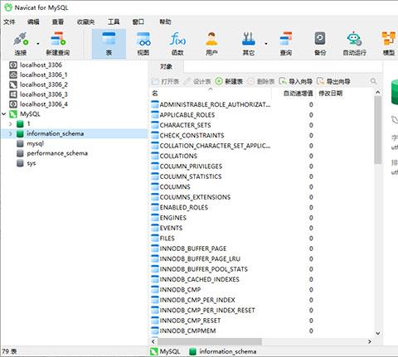398x357 pixels.
Task: Click the New Table (新建表) button
Action: click(x=229, y=81)
